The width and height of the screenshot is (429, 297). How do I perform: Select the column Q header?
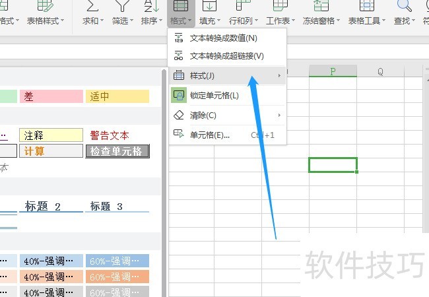tap(380, 72)
